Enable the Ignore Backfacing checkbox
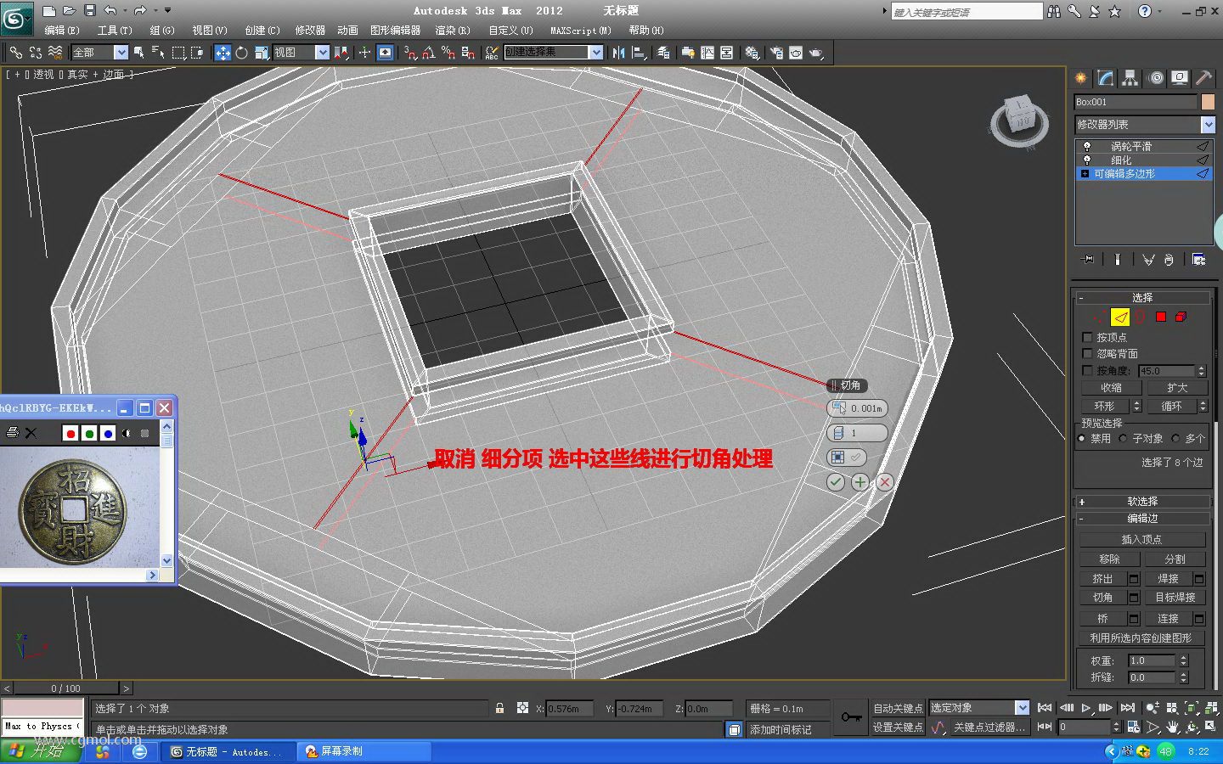Viewport: 1223px width, 764px height. click(x=1087, y=353)
